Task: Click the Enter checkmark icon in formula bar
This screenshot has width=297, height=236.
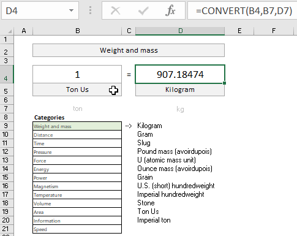Action: point(143,10)
